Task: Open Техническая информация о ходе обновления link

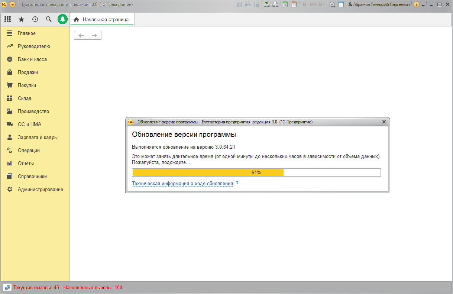Action: 182,184
